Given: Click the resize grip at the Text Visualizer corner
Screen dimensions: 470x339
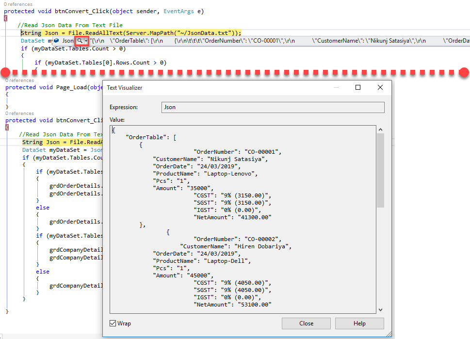Looking at the screenshot, I should click(388, 333).
